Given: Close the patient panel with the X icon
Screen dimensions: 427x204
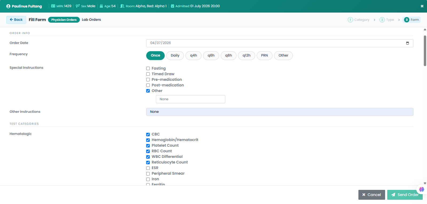Looking at the screenshot, I should tap(422, 6).
